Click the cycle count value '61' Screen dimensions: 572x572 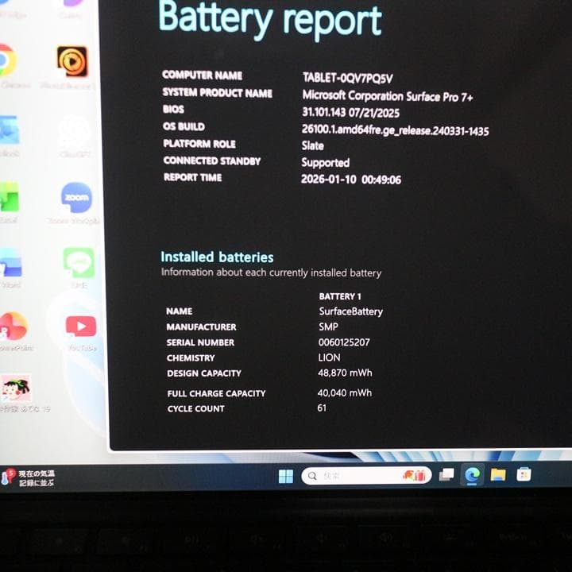(x=322, y=408)
